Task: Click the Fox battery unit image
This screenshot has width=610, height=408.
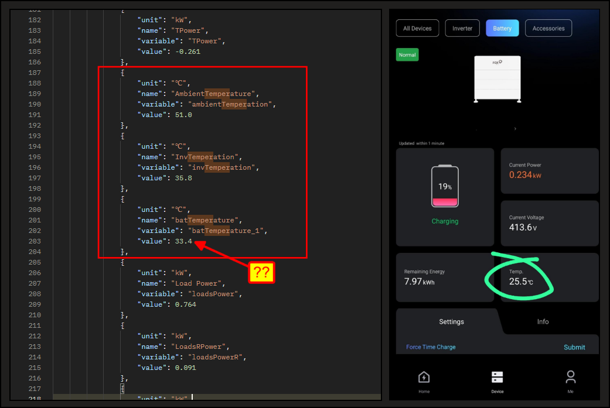Action: tap(497, 80)
